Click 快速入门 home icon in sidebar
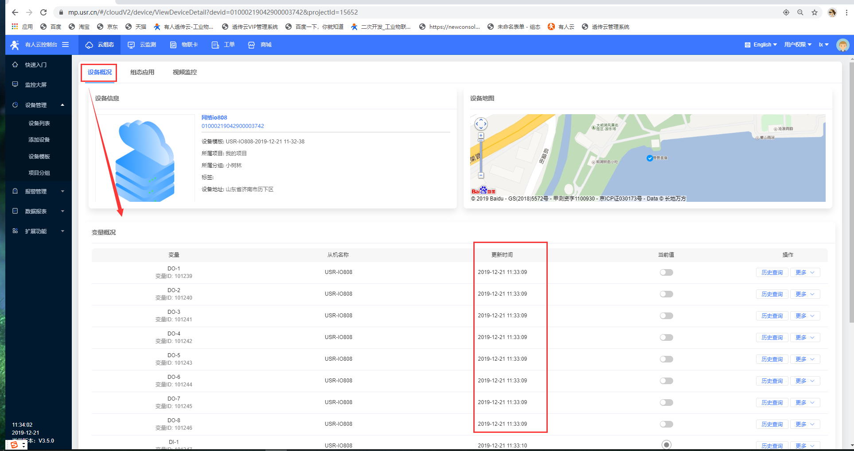This screenshot has width=854, height=451. point(15,65)
